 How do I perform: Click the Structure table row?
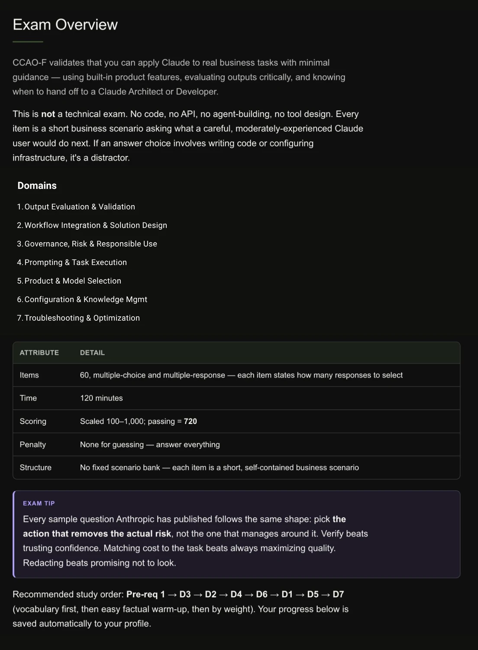click(236, 468)
